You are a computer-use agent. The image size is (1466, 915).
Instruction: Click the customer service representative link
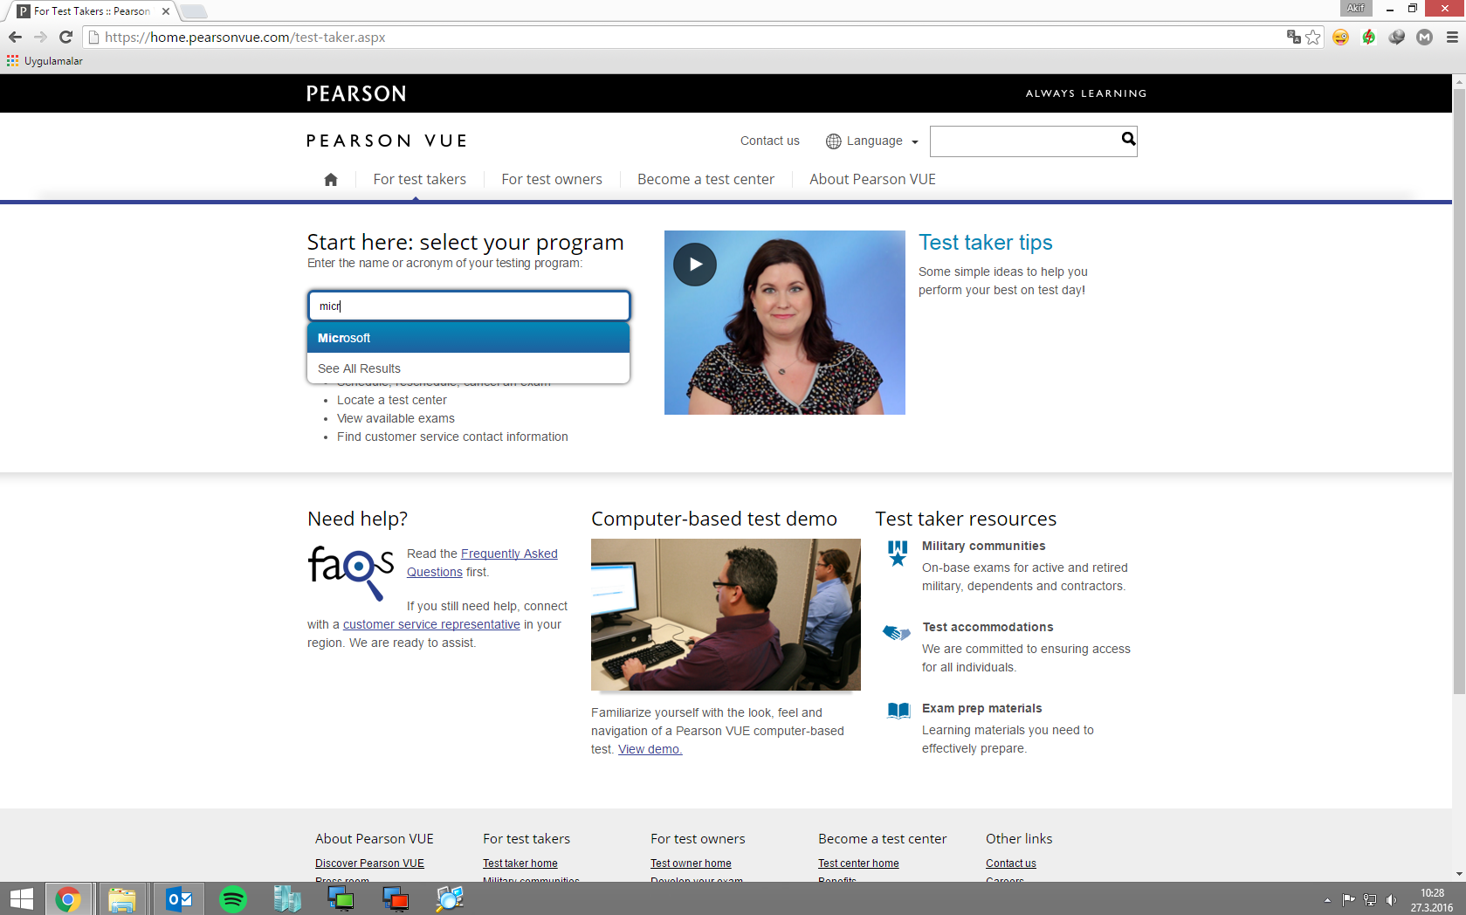[431, 625]
